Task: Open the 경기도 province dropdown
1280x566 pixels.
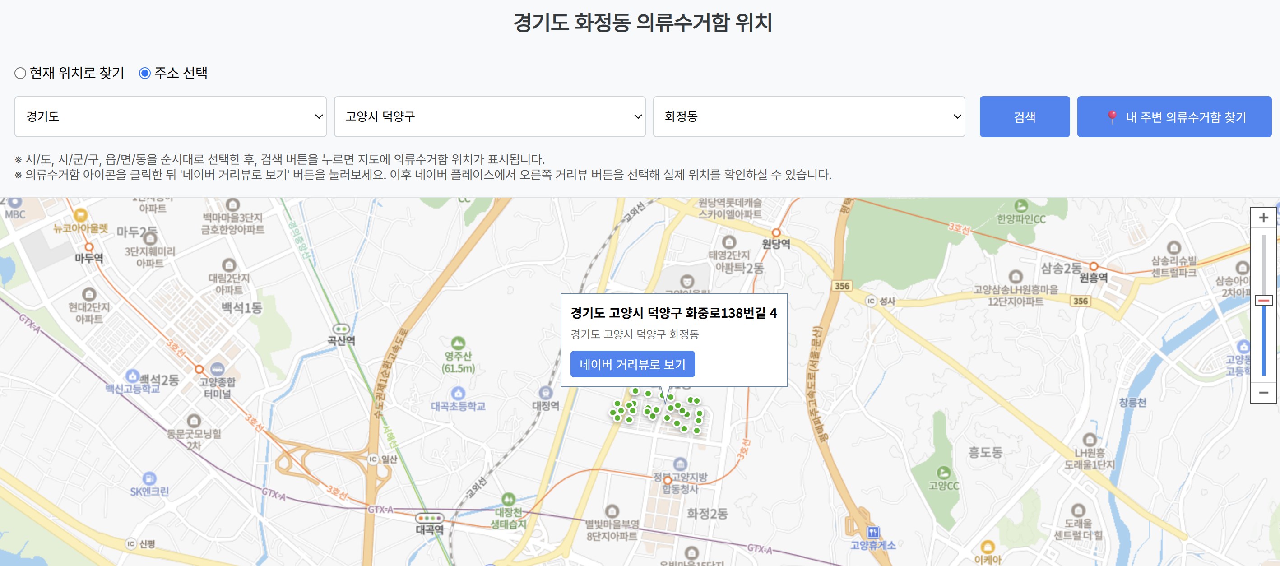Action: (x=171, y=117)
